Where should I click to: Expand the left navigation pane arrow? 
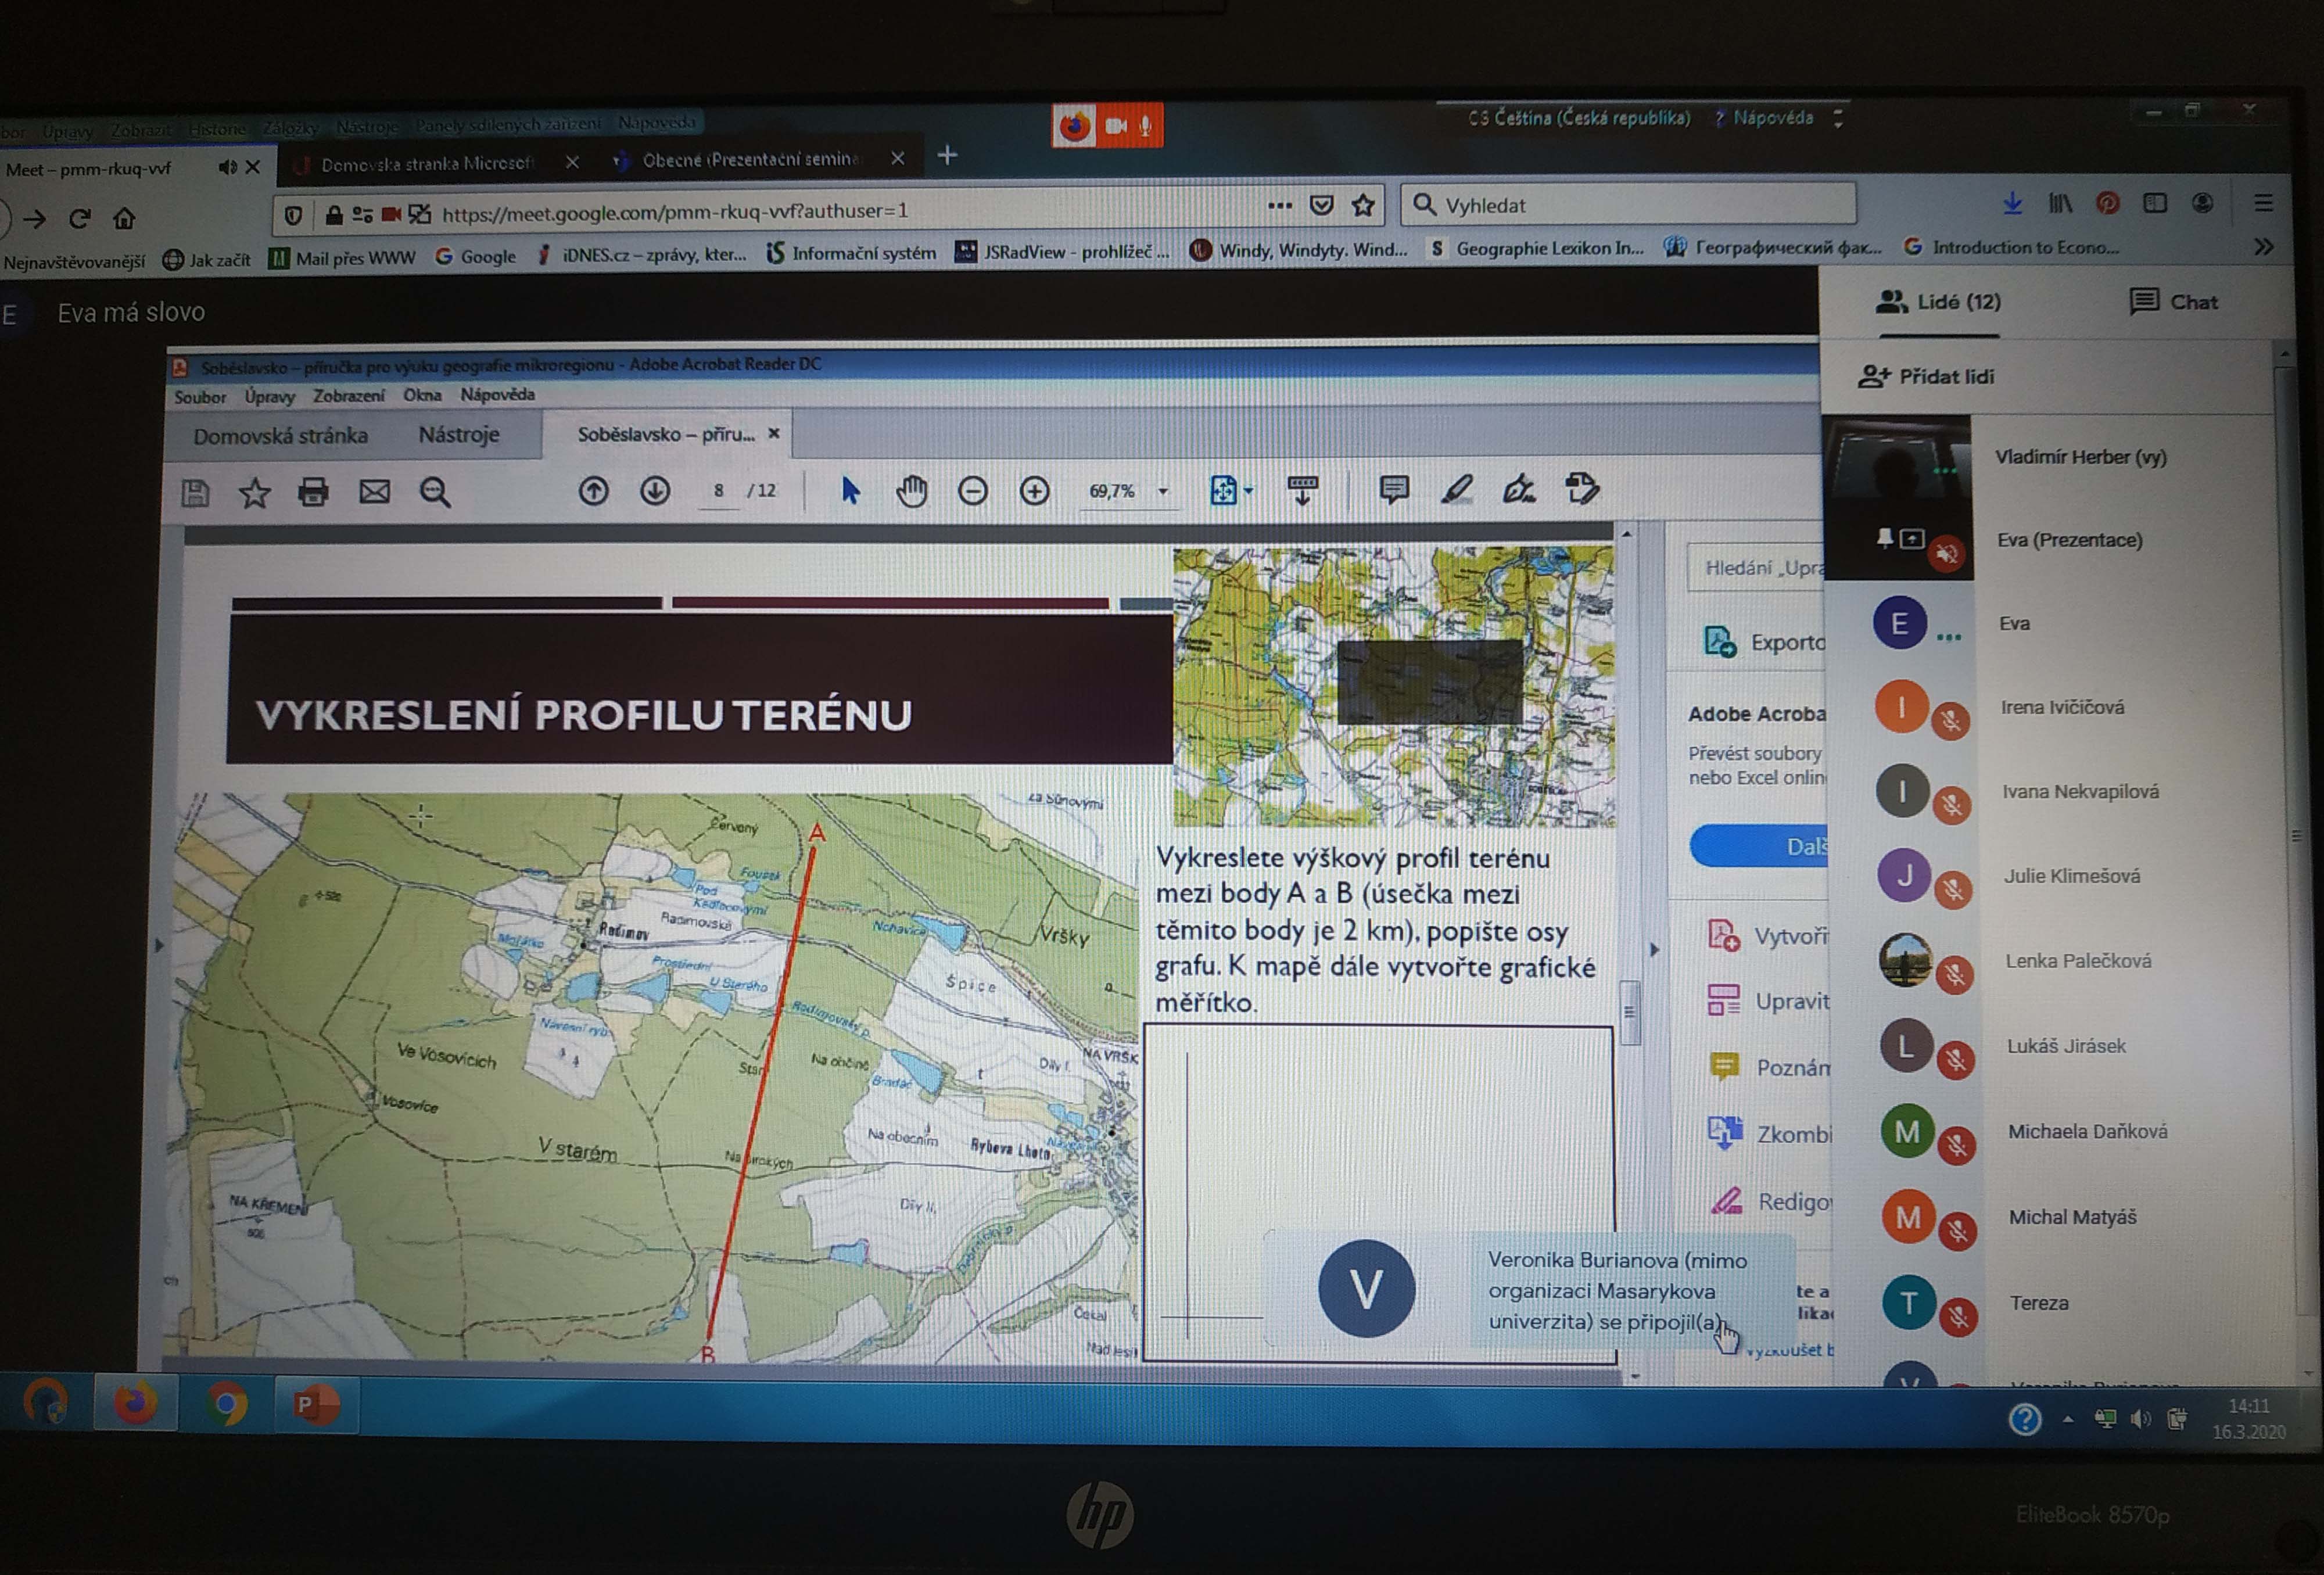point(158,944)
